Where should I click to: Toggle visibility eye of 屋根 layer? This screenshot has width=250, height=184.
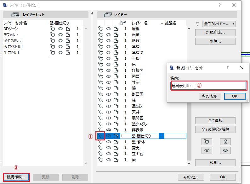(x=109, y=29)
